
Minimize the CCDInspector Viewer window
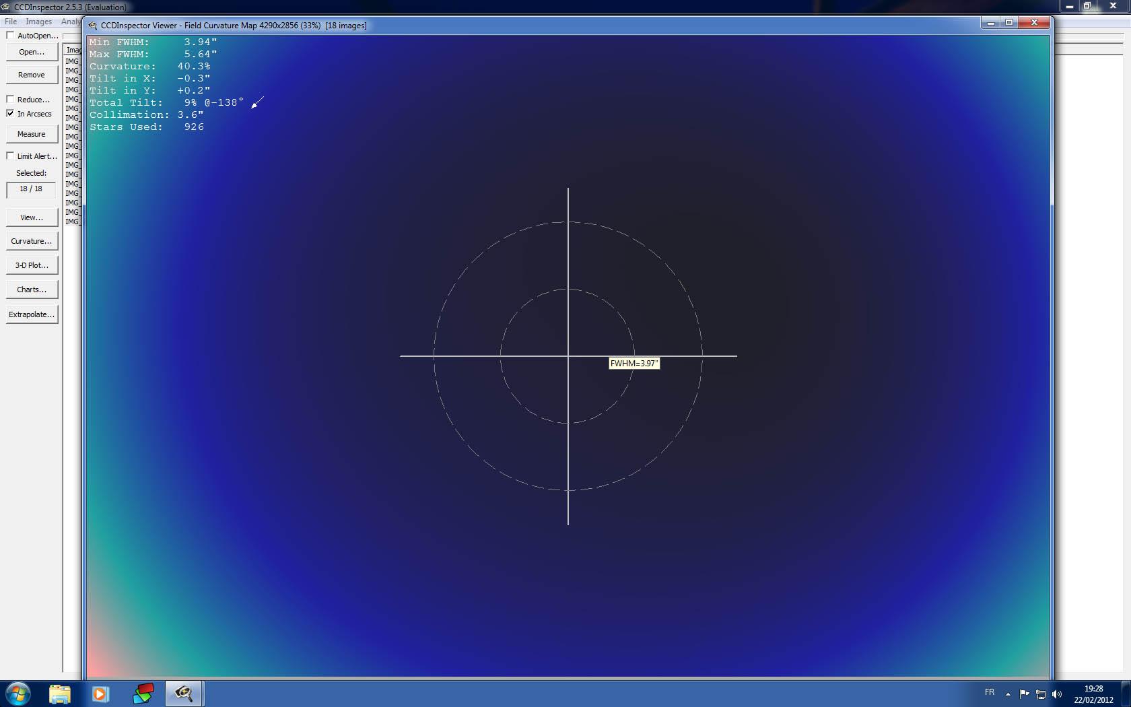(x=990, y=23)
